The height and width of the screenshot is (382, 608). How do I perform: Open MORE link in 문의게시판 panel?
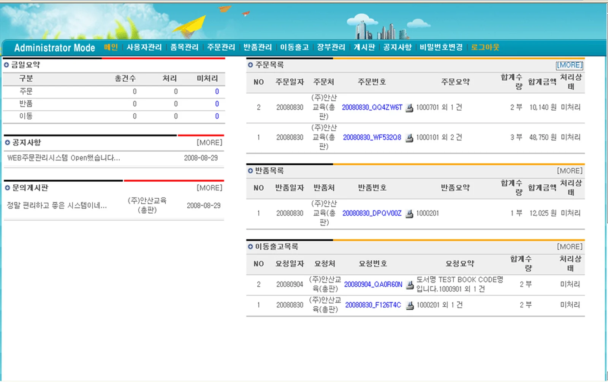point(209,188)
